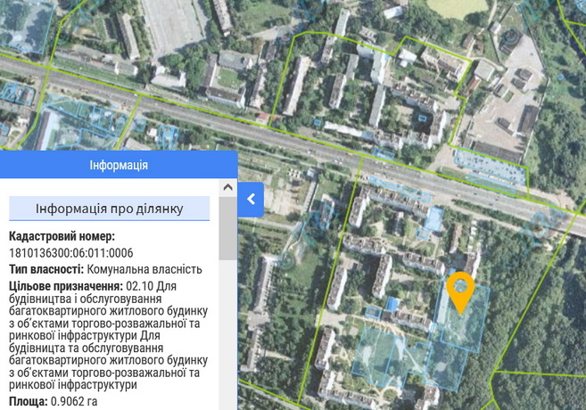This screenshot has height=410, width=586.
Task: Click the blue Інформація panel header
Action: click(119, 165)
